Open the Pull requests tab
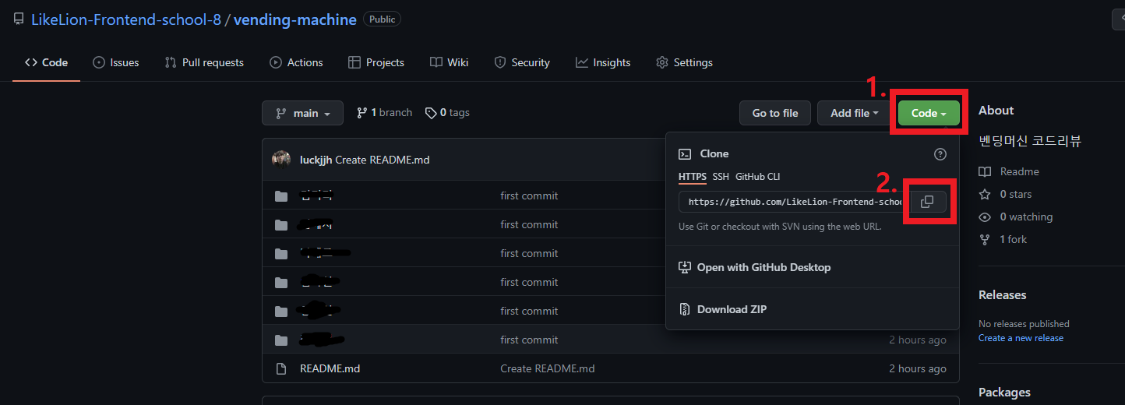The width and height of the screenshot is (1125, 405). click(x=204, y=62)
